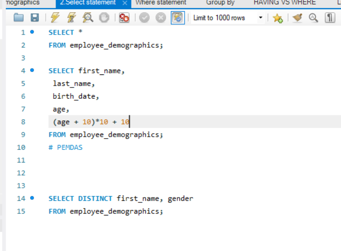The image size is (341, 251).
Task: Click 'SELECT first_name,' on line 4
Action: click(x=87, y=71)
